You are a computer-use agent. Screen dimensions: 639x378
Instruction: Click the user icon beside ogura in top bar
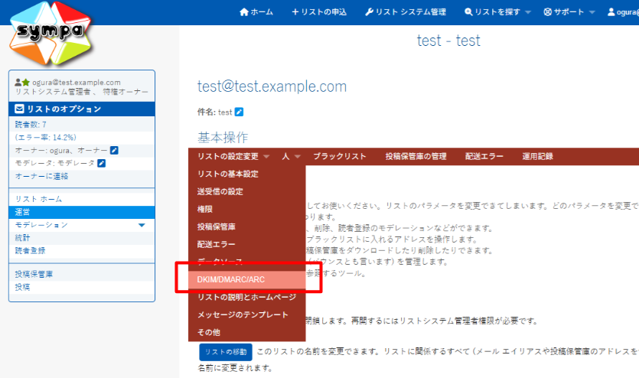[x=611, y=11]
